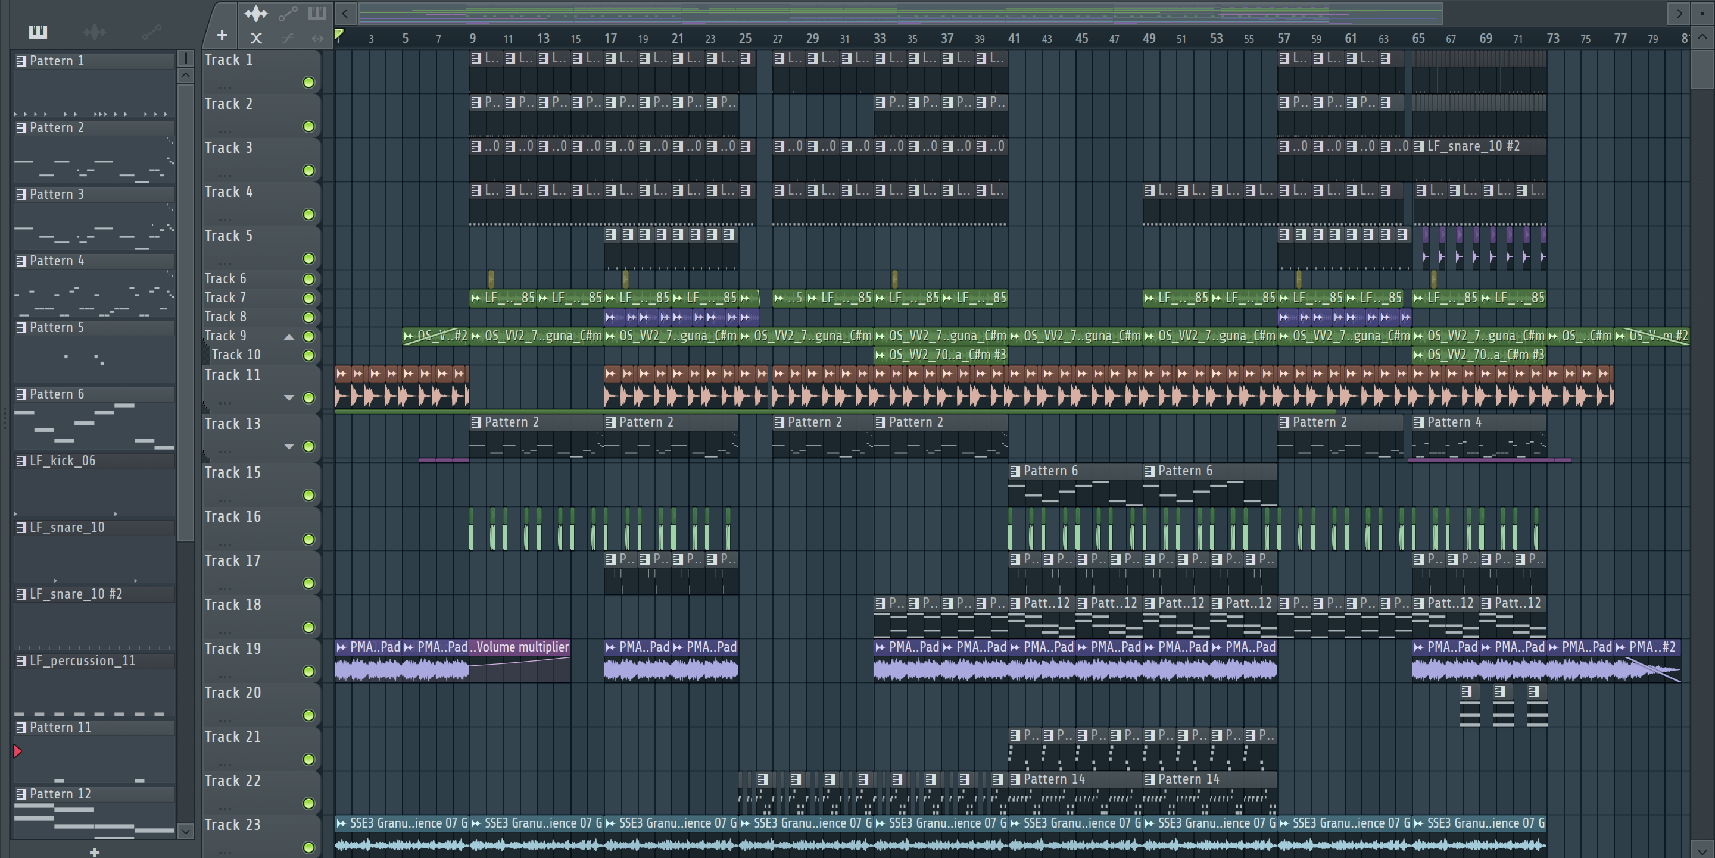Mute Track 5 via its green LED
Viewport: 1715px width, 858px height.
point(308,258)
